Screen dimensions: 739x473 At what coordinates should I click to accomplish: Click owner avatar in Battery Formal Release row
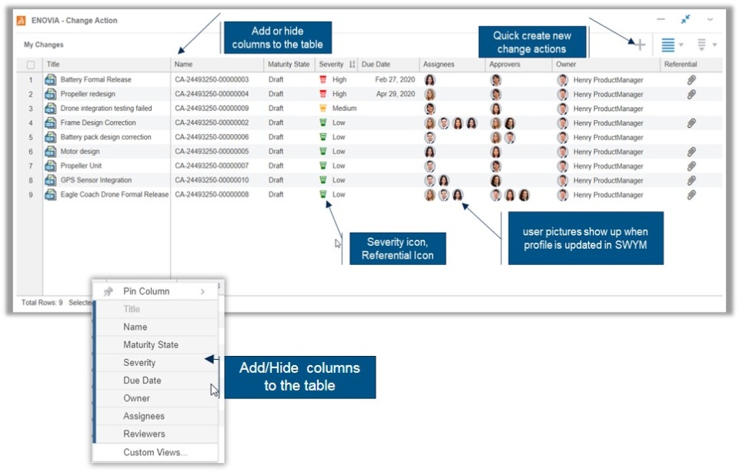point(562,79)
